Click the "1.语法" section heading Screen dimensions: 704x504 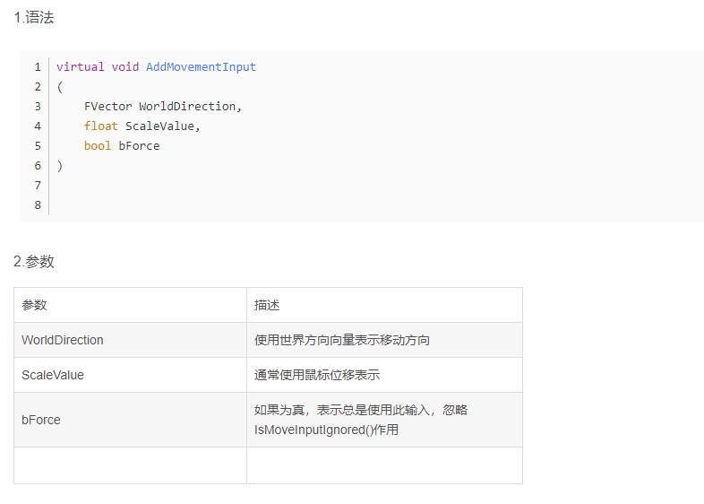tap(34, 18)
